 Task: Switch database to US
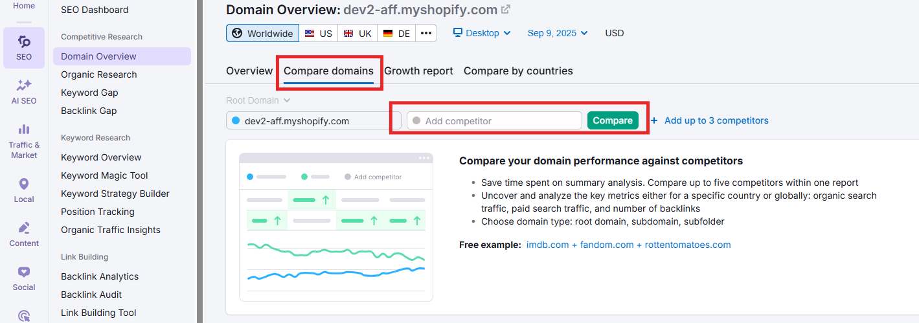318,33
